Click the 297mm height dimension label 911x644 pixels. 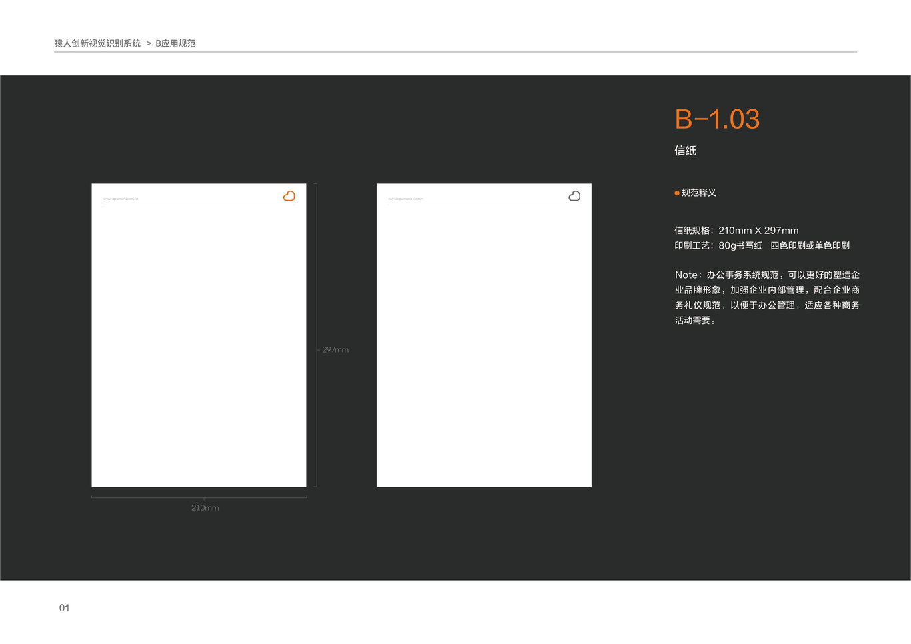click(x=335, y=350)
